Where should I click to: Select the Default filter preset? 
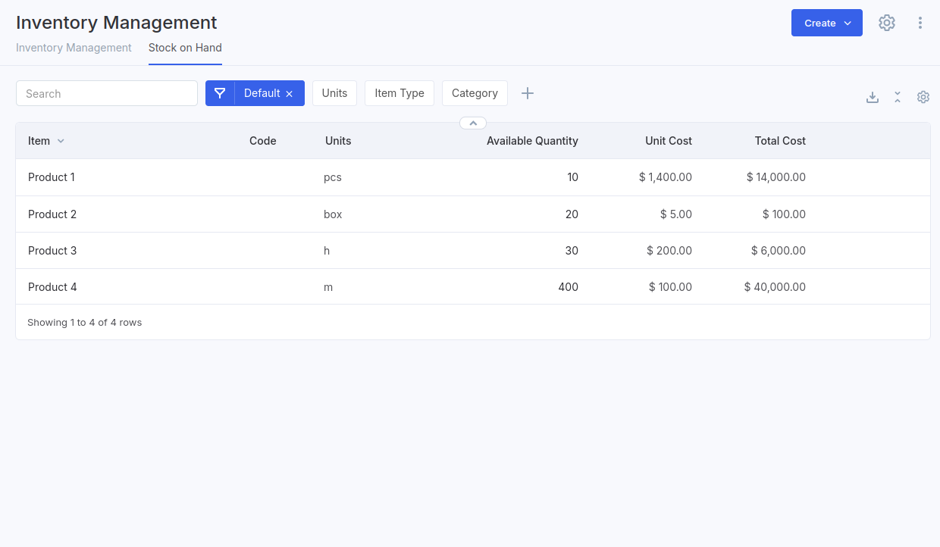(x=262, y=93)
